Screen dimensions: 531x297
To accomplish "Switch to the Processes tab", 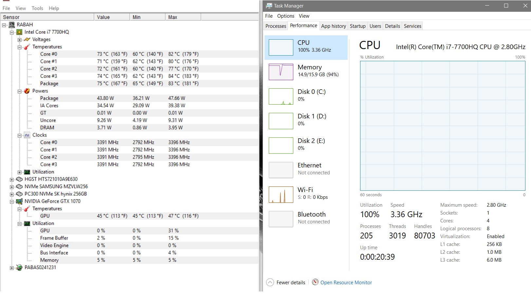I will 276,26.
